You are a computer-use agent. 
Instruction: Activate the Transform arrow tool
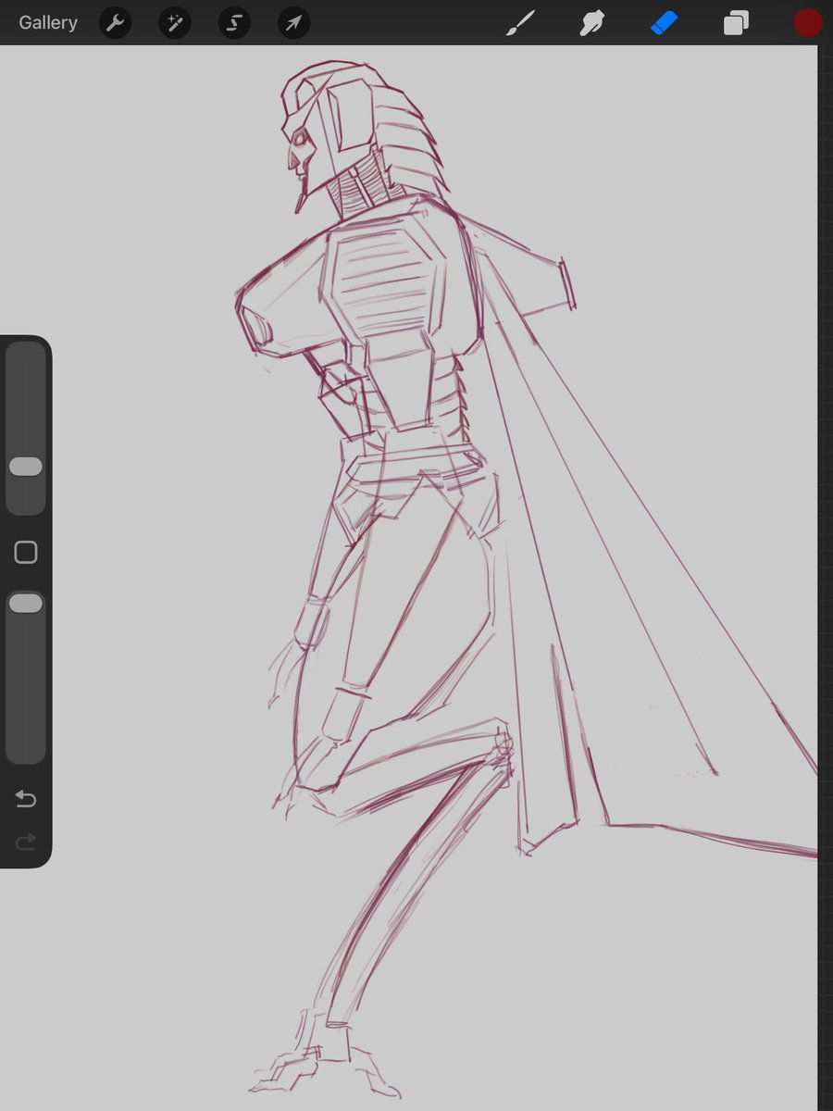(x=293, y=22)
